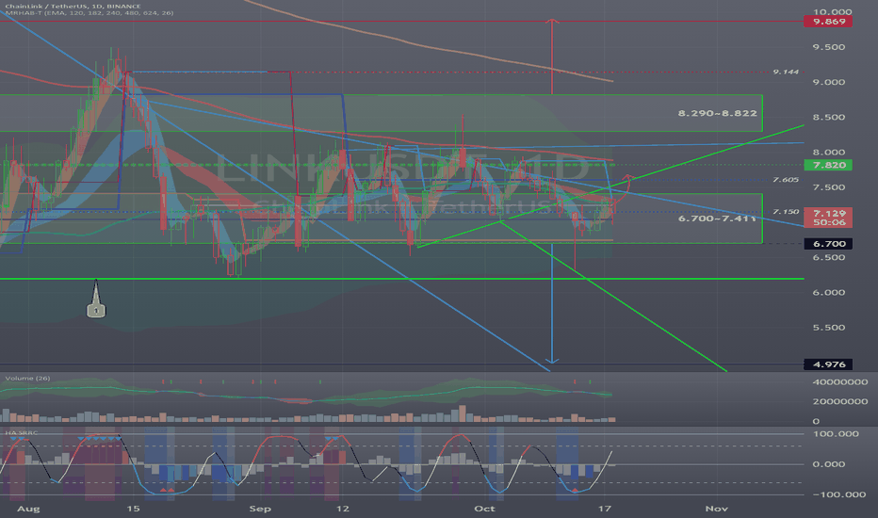Click 8.000 on the price axis
Viewport: 878px width, 518px height.
coord(829,153)
